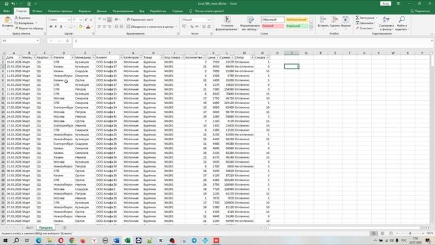The image size is (435, 245).
Task: Open the Дата column filter dropdown
Action: click(x=20, y=57)
